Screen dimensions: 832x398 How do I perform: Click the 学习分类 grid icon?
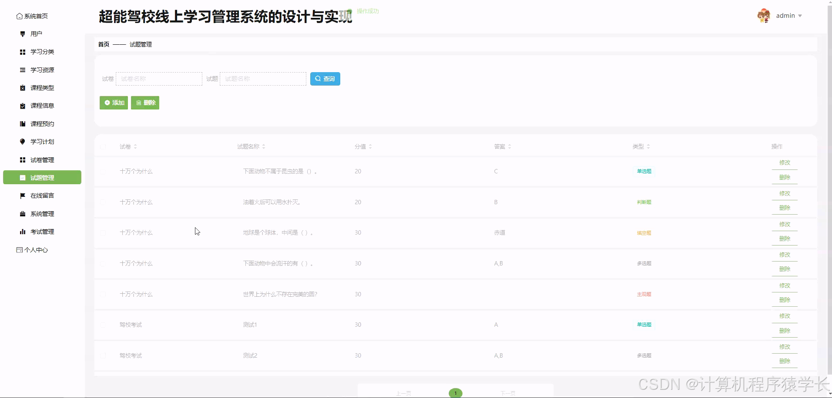(23, 52)
